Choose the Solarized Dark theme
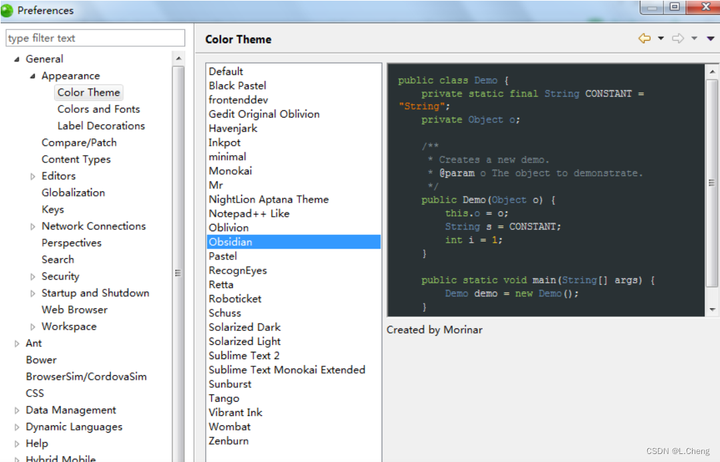This screenshot has height=462, width=720. [245, 327]
